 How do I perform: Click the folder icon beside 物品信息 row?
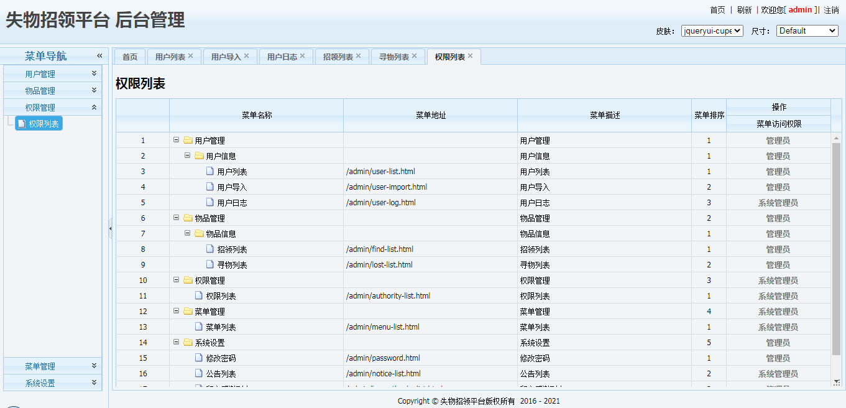click(199, 234)
